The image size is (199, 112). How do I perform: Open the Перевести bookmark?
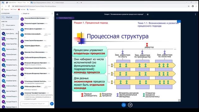click(x=31, y=10)
